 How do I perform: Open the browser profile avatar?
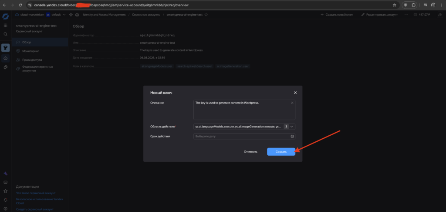pyautogui.click(x=433, y=5)
